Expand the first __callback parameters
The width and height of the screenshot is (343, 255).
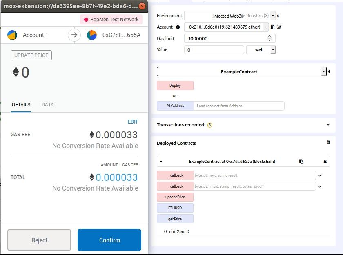(x=320, y=175)
